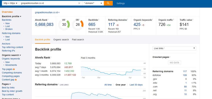The width and height of the screenshot is (212, 99).
Task: Open Top referring content
Action: (x=12, y=47)
